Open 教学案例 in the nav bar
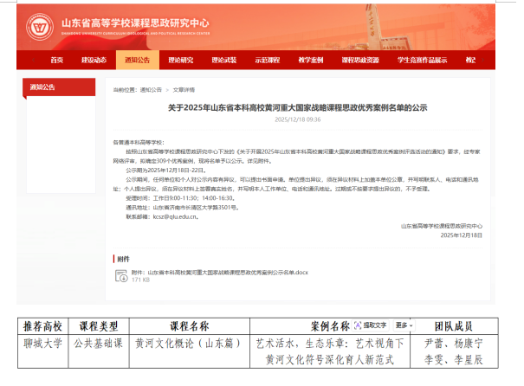 point(310,61)
